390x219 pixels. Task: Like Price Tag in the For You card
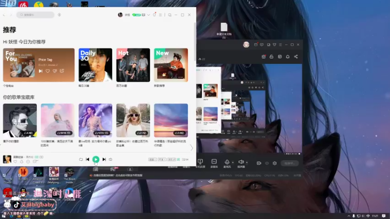point(48,71)
